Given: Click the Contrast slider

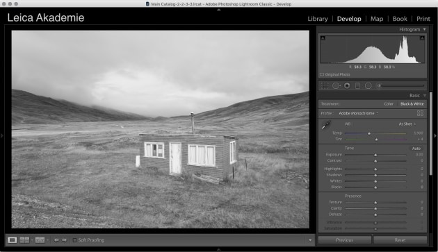Looking at the screenshot, I should point(375,161).
